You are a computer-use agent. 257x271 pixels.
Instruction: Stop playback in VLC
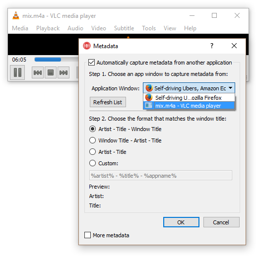coord(51,72)
